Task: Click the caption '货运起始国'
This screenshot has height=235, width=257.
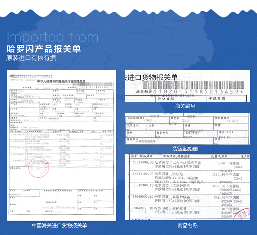Action: pos(185,149)
